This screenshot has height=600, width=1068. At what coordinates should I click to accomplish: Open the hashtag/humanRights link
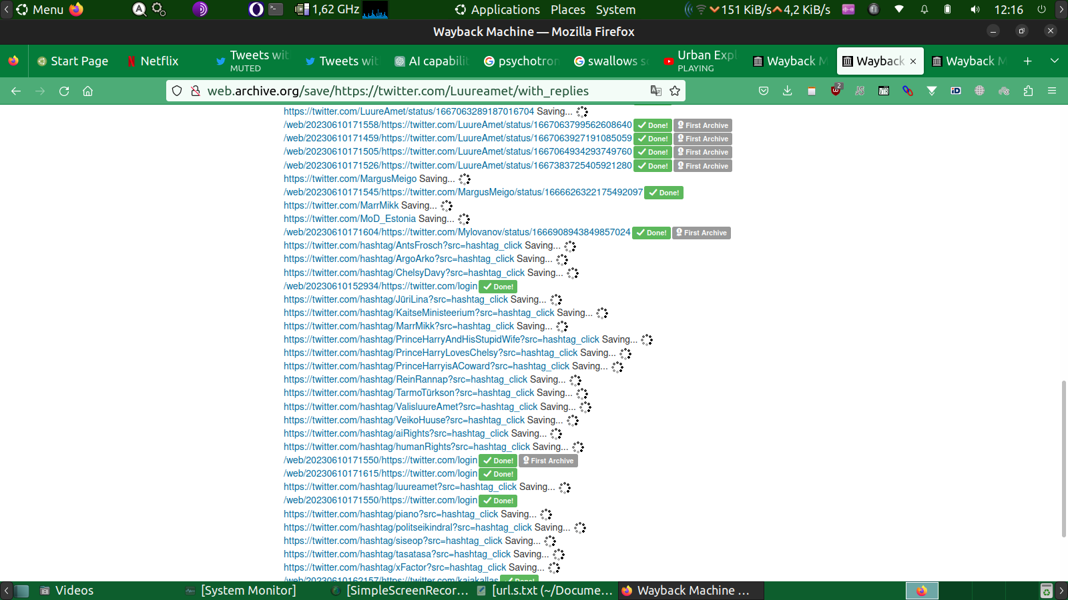coord(407,447)
